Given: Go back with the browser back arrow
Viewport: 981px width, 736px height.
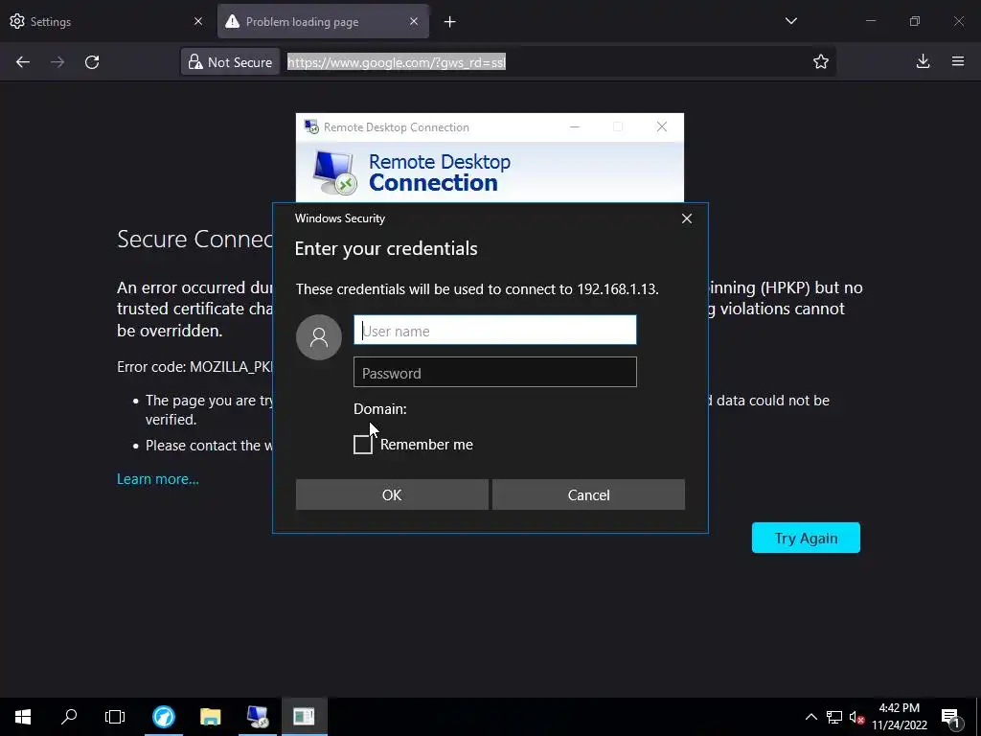Looking at the screenshot, I should point(23,62).
